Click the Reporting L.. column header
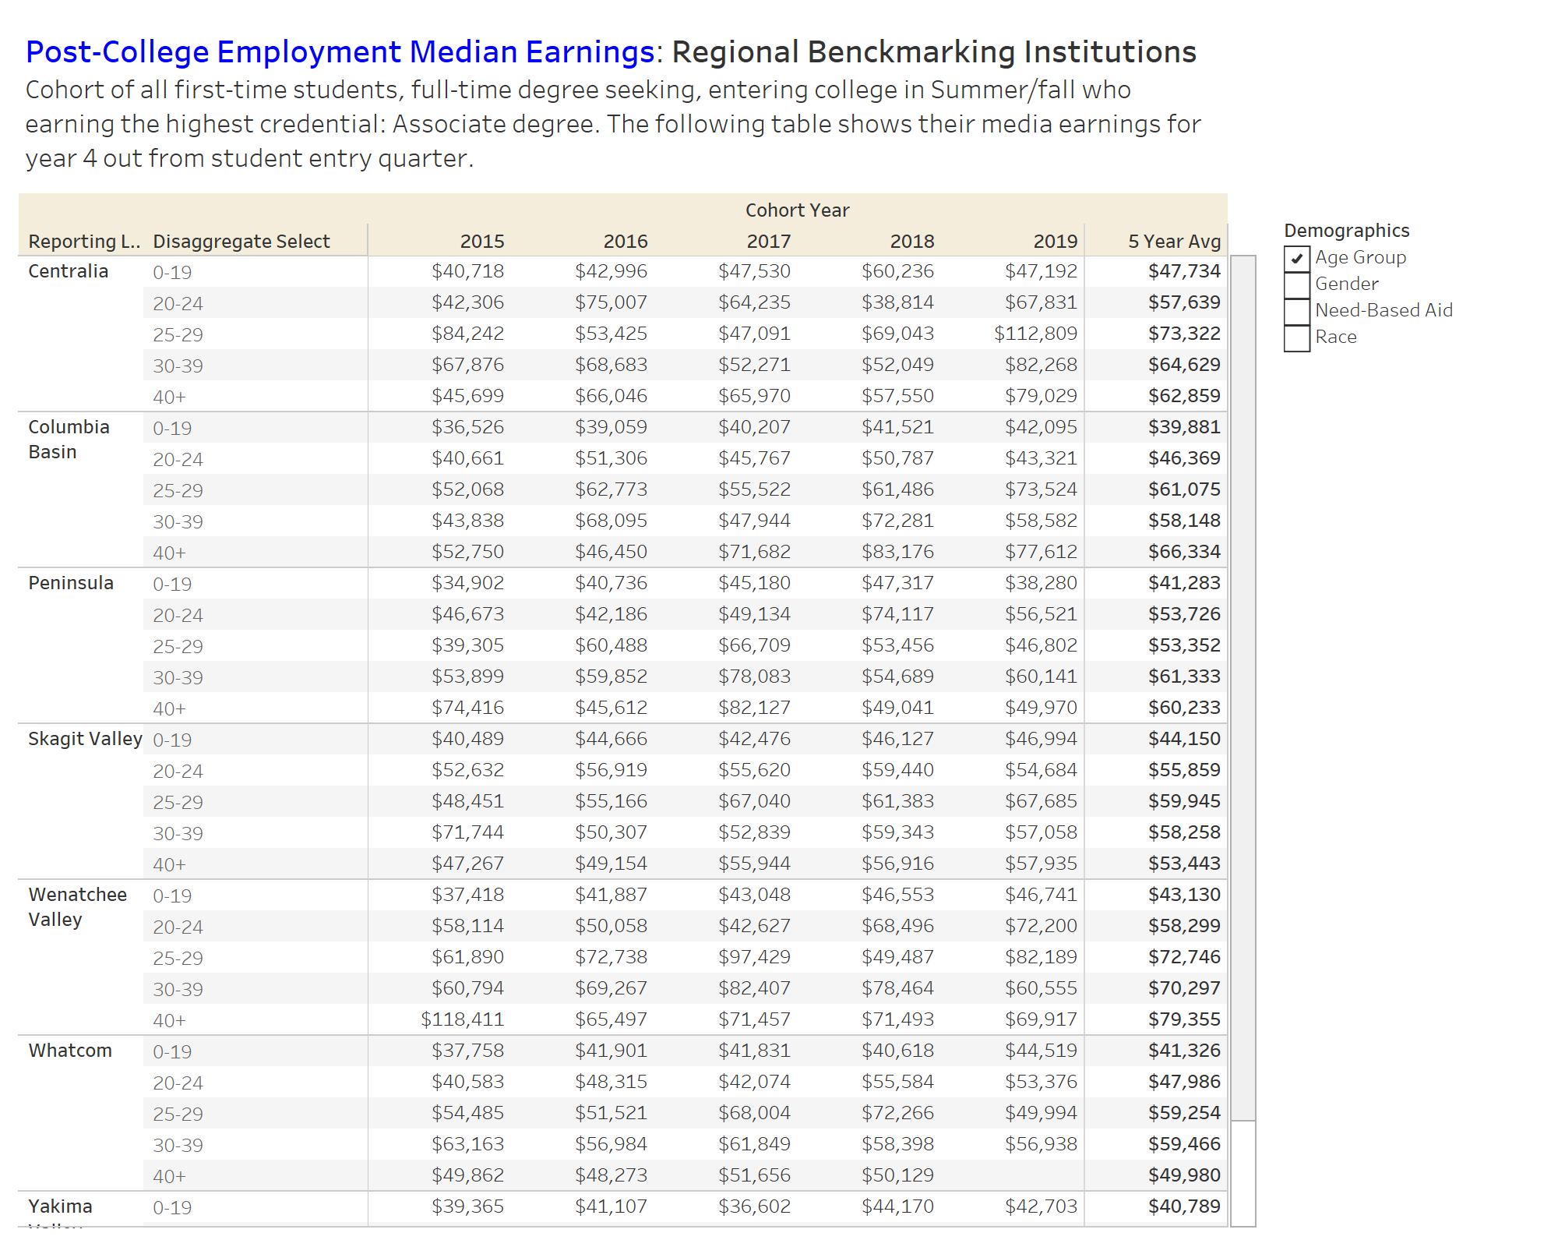Viewport: 1558px width, 1247px height. (84, 242)
